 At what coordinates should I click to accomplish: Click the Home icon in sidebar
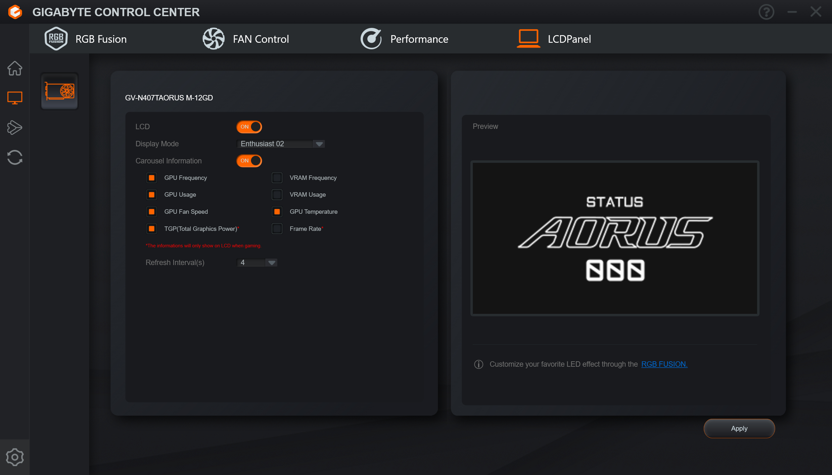[x=15, y=68]
